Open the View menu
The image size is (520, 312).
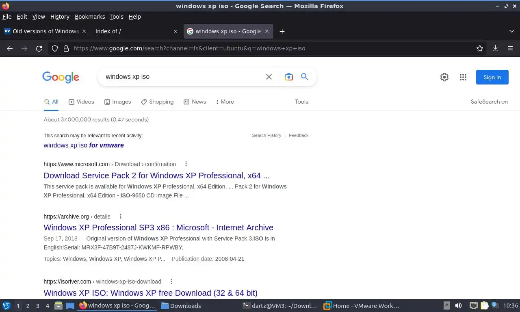[39, 17]
